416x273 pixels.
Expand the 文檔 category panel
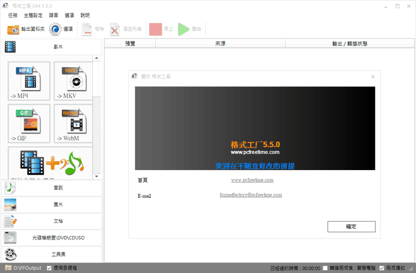pyautogui.click(x=51, y=222)
